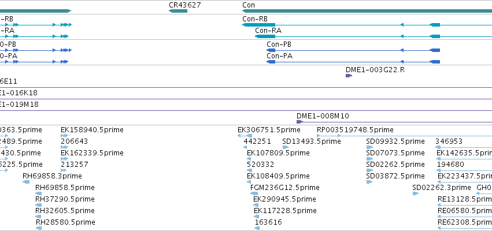Select the SD09932.5prime EST arrow
This screenshot has height=231, width=492.
[x=369, y=147]
